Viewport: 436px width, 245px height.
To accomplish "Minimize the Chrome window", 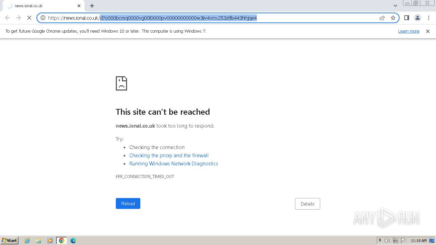I will click(407, 3).
